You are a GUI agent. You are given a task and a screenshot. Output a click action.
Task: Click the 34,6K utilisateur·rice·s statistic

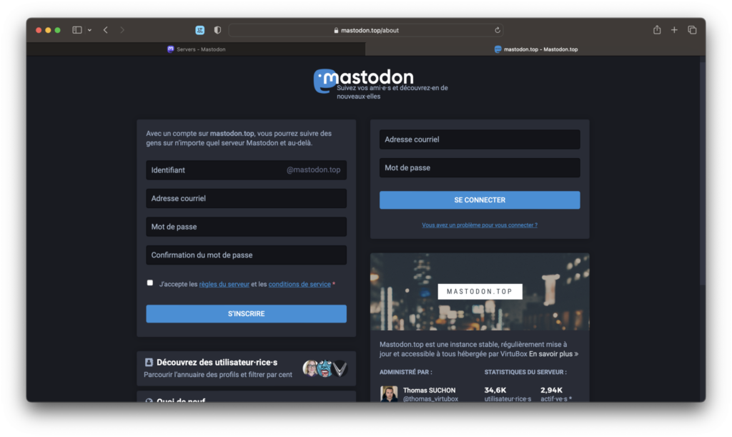pos(508,393)
